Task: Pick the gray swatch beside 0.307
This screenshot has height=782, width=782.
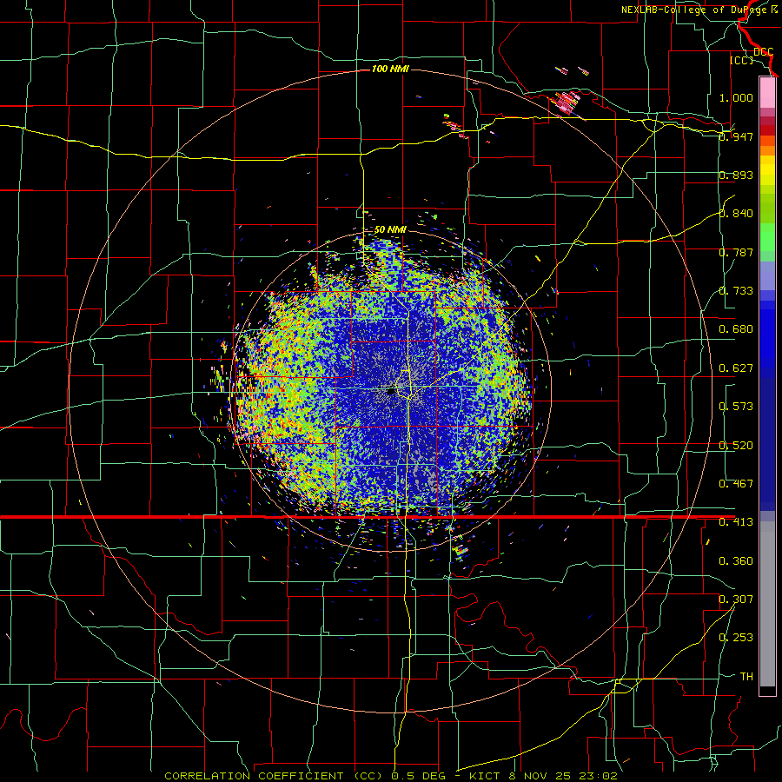Action: pos(767,604)
